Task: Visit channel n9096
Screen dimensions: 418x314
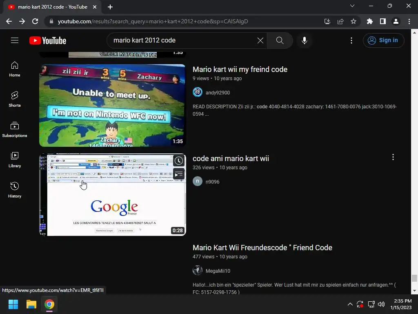Action: coord(212,182)
